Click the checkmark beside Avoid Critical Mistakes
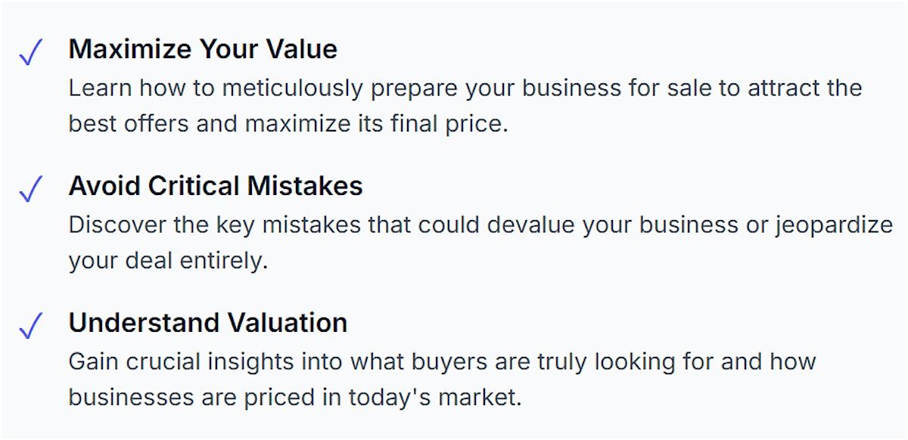 pos(30,190)
